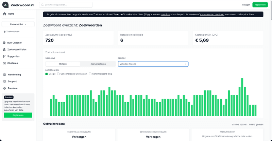272x141 pixels.
Task: Click the Suggesties branch icon
Action: 4,56
